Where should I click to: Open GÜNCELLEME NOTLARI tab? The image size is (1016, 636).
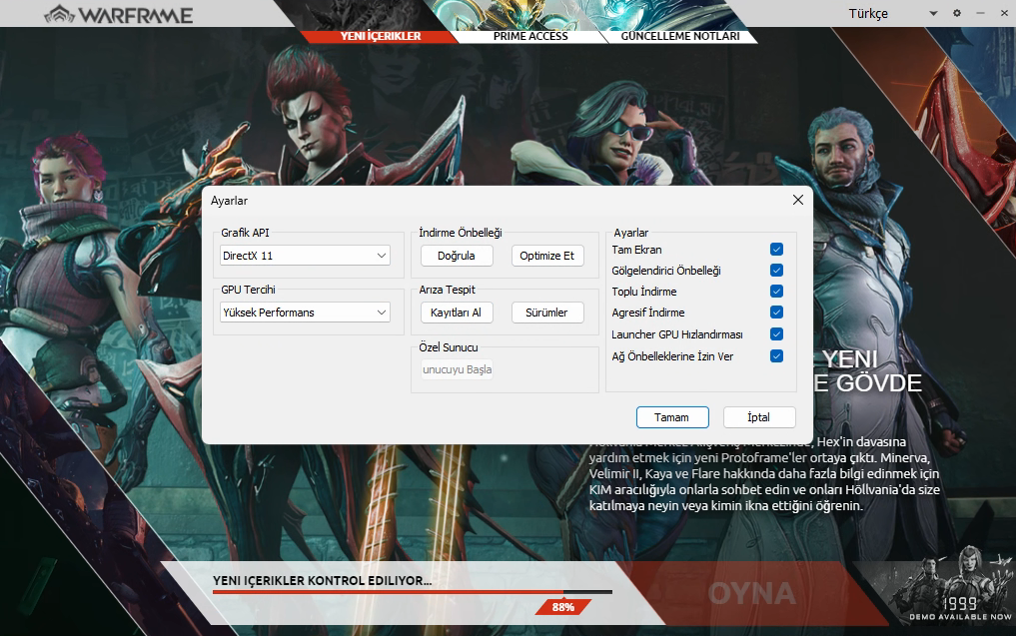coord(679,36)
